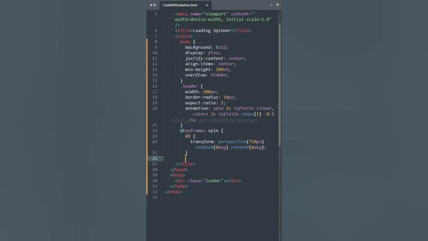The image size is (428, 241).
Task: Click the '.loader' selector on line 16
Action: pyautogui.click(x=189, y=86)
